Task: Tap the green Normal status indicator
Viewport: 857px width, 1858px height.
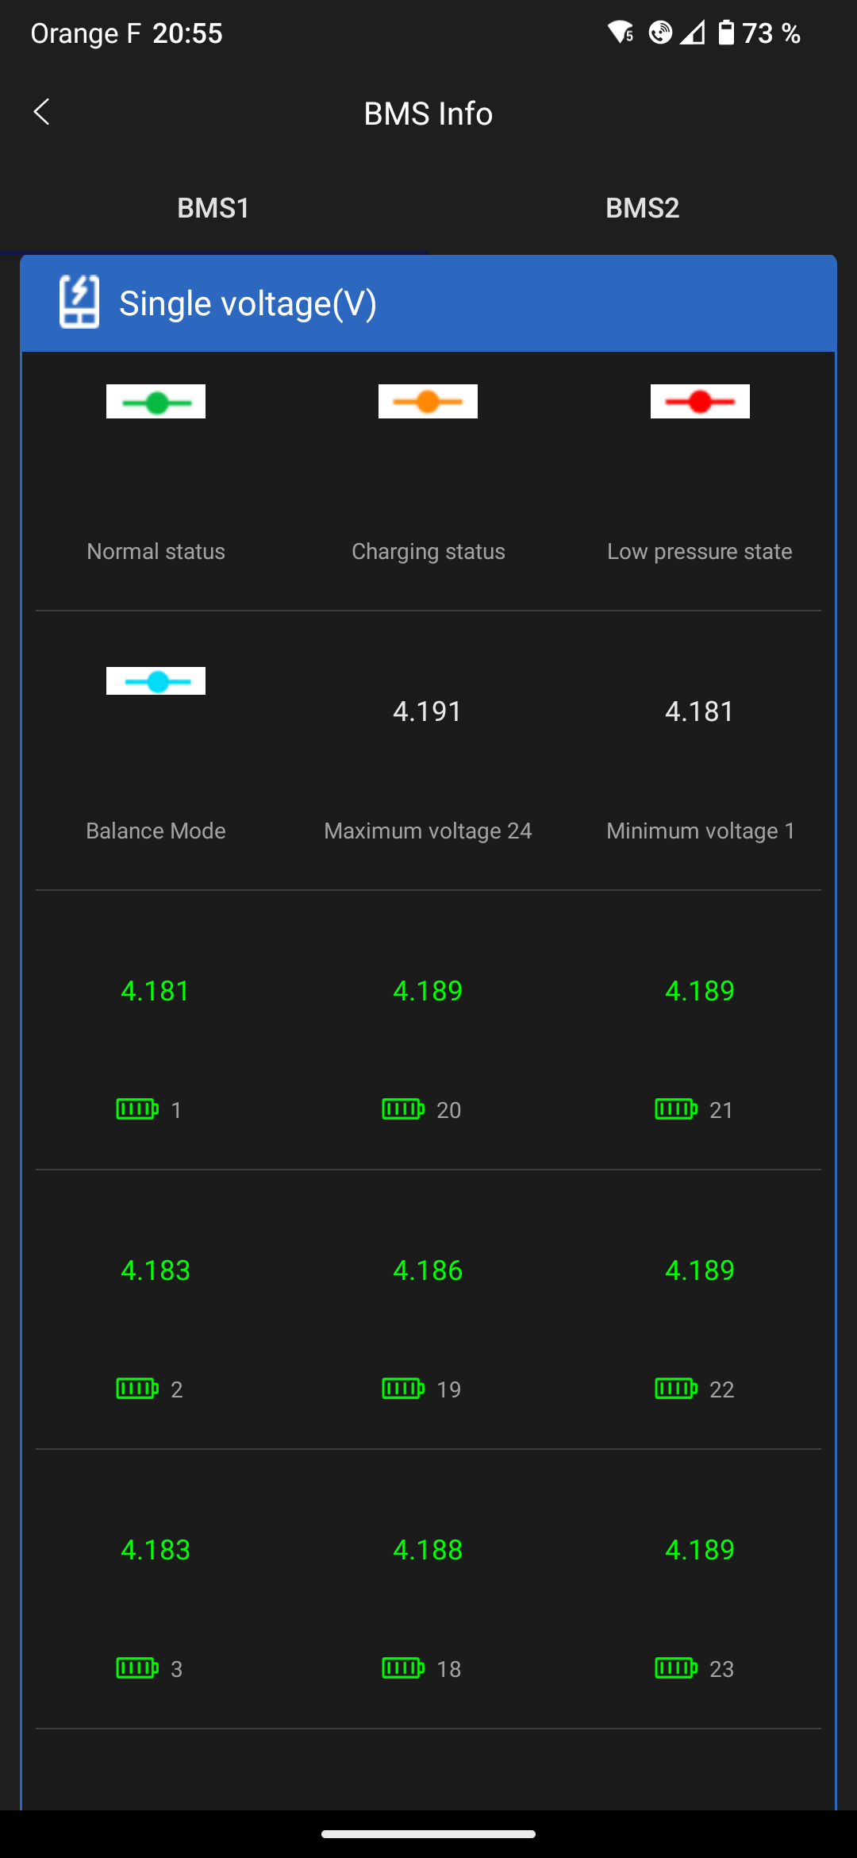Action: 156,402
